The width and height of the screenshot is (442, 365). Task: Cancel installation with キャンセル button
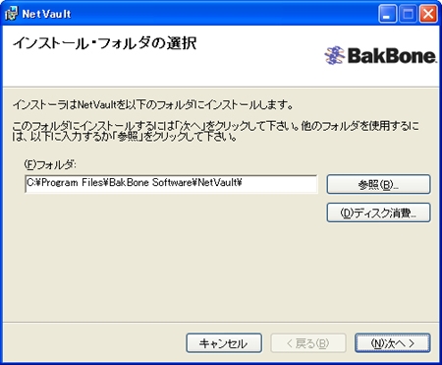(x=224, y=343)
